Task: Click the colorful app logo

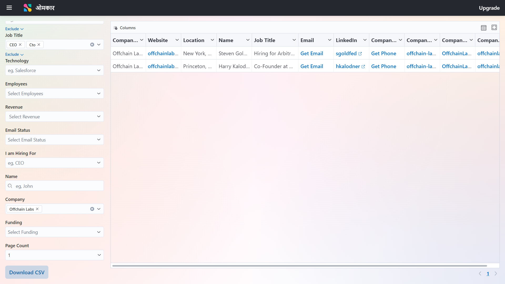Action: click(x=28, y=8)
